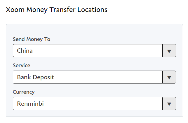Click the arrow icon on China dropdown

[169, 51]
